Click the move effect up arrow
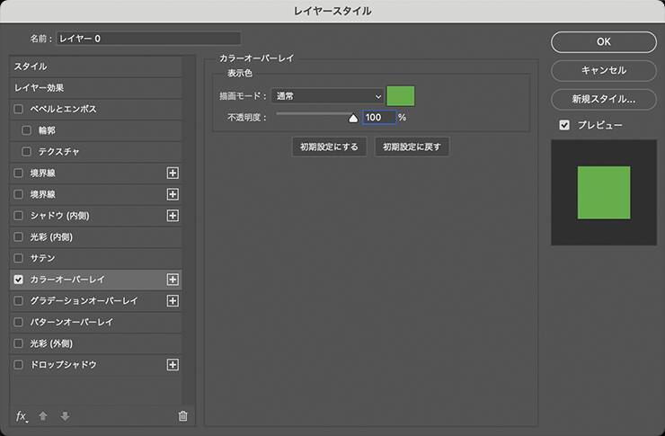The height and width of the screenshot is (436, 665). (x=43, y=416)
